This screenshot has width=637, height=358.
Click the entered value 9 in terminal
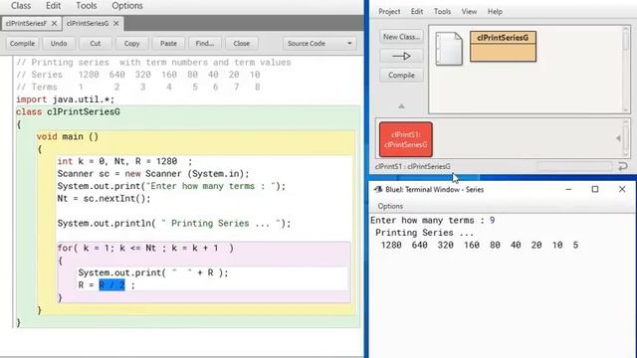tap(492, 221)
